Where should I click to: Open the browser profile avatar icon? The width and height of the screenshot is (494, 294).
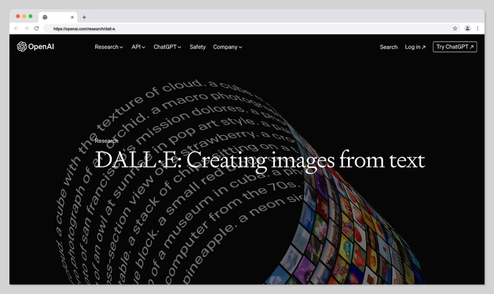pos(467,28)
